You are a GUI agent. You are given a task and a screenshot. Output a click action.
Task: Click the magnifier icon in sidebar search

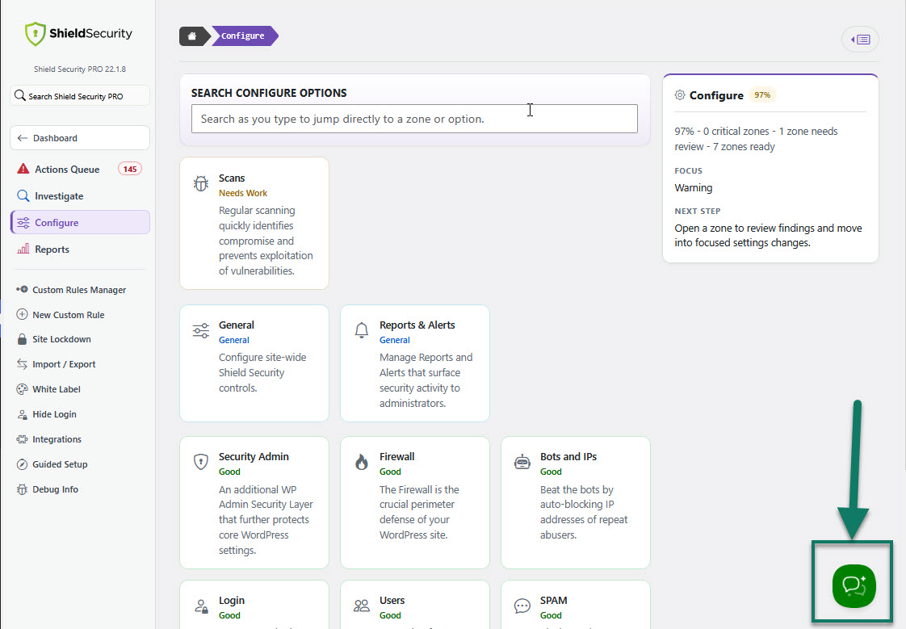coord(19,95)
